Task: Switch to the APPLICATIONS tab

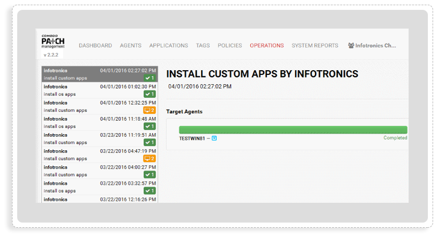Action: (x=169, y=45)
